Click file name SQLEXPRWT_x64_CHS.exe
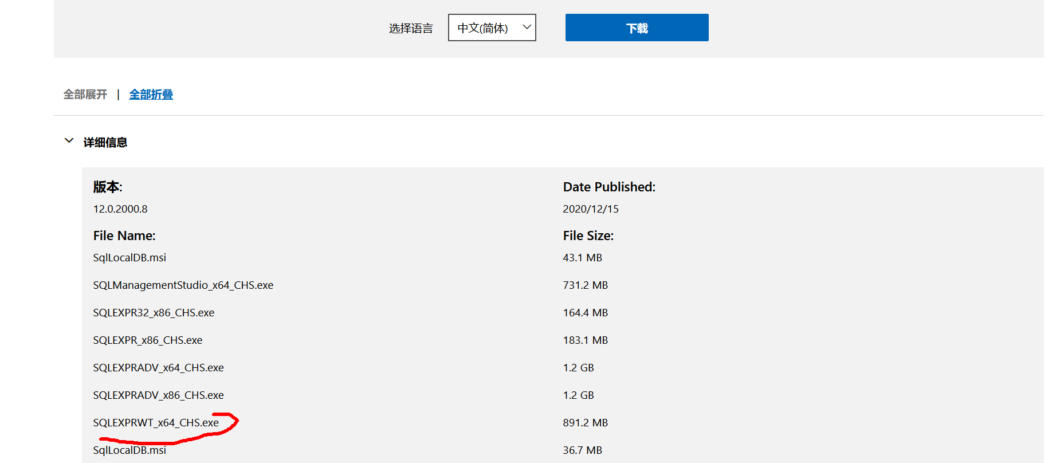 tap(156, 423)
